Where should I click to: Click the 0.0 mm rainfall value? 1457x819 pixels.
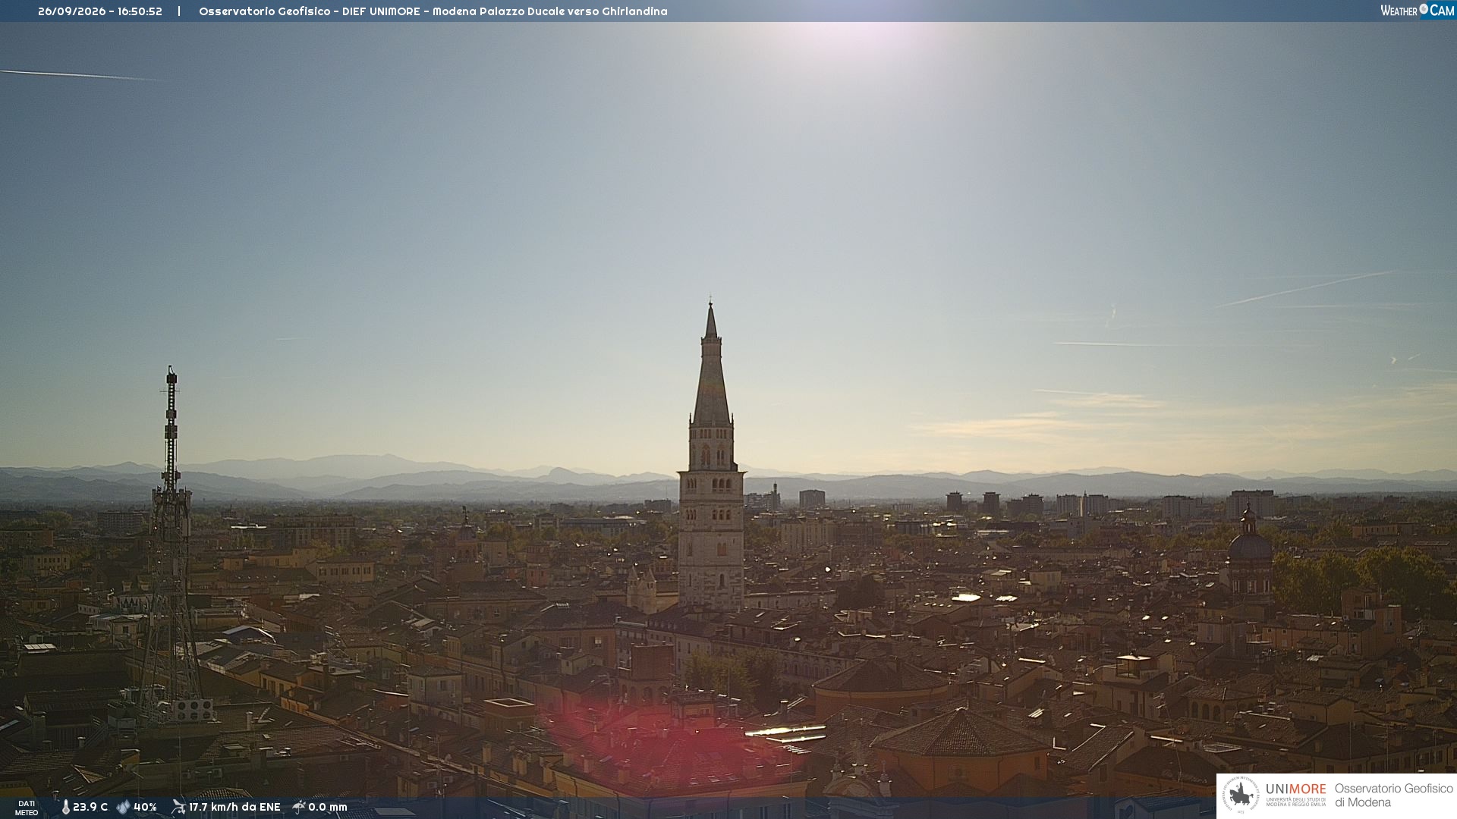(328, 808)
